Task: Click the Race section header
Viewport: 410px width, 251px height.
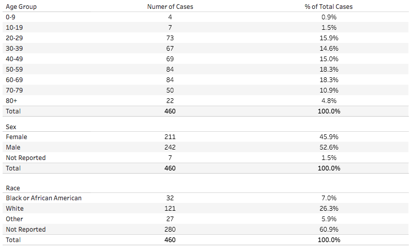Action: pyautogui.click(x=13, y=188)
